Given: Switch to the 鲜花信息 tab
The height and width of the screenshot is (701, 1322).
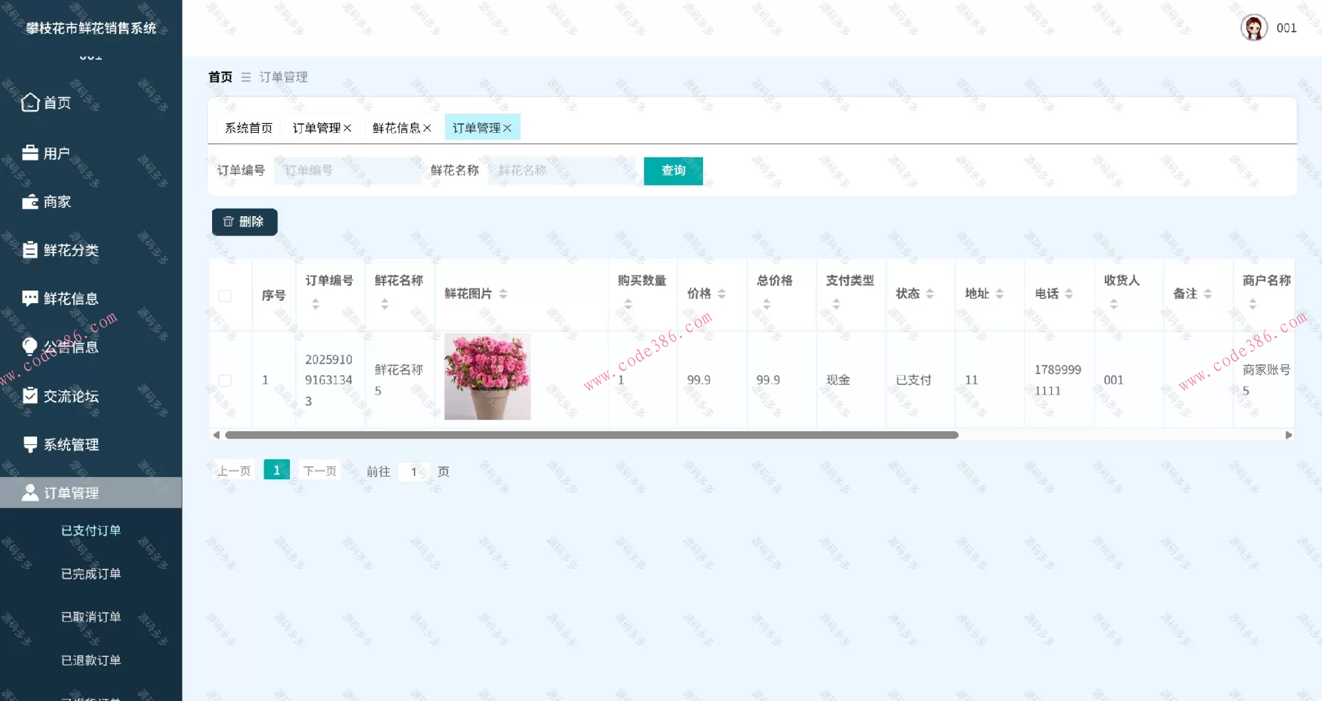Looking at the screenshot, I should [x=396, y=127].
